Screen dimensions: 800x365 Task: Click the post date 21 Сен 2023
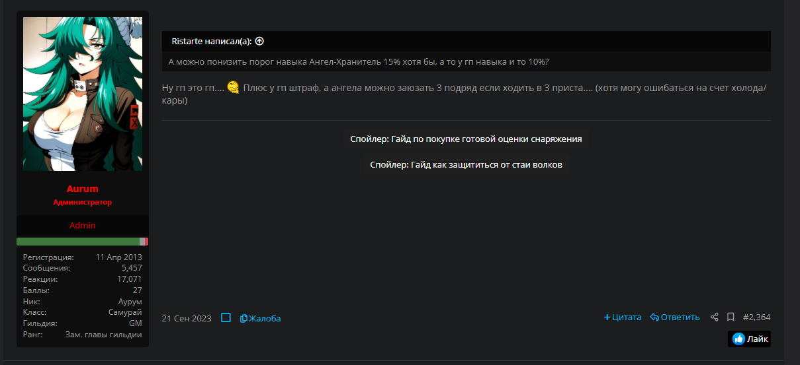pyautogui.click(x=187, y=318)
